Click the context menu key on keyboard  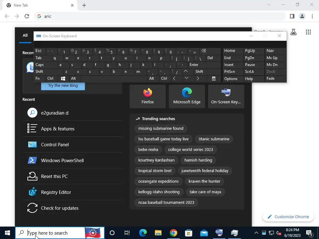[x=214, y=79]
